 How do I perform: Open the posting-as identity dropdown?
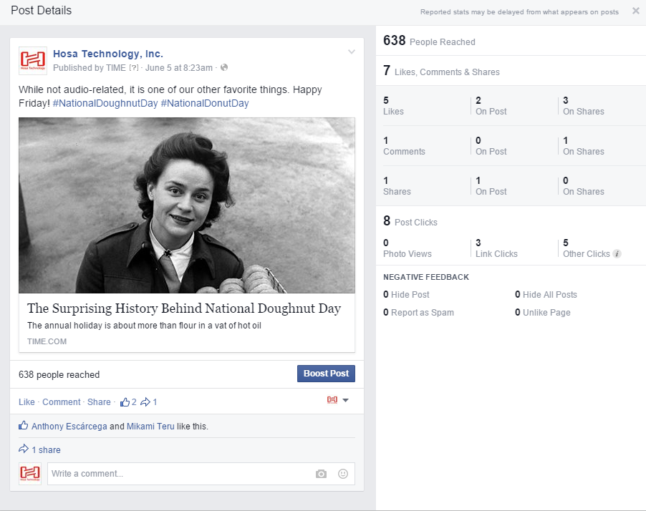(x=338, y=400)
